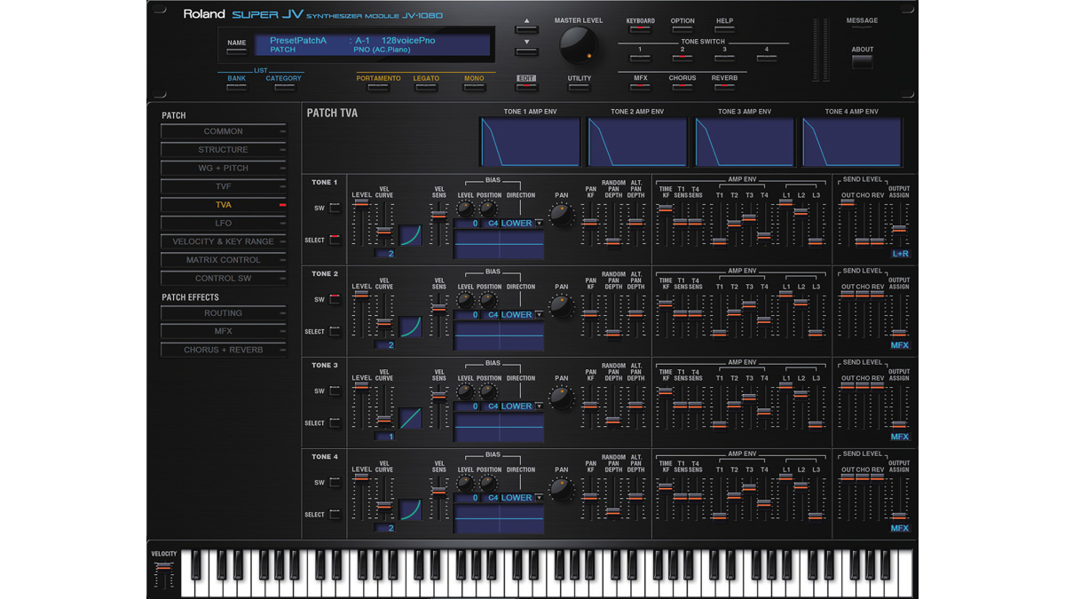Open Tone 2 output assign MFX dropdown
Screen dimensions: 1065x599
[x=899, y=346]
